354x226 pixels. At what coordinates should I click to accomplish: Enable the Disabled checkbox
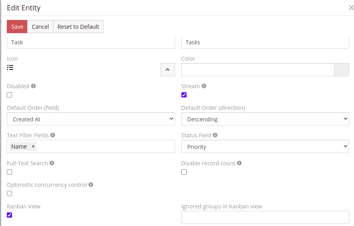pyautogui.click(x=10, y=95)
